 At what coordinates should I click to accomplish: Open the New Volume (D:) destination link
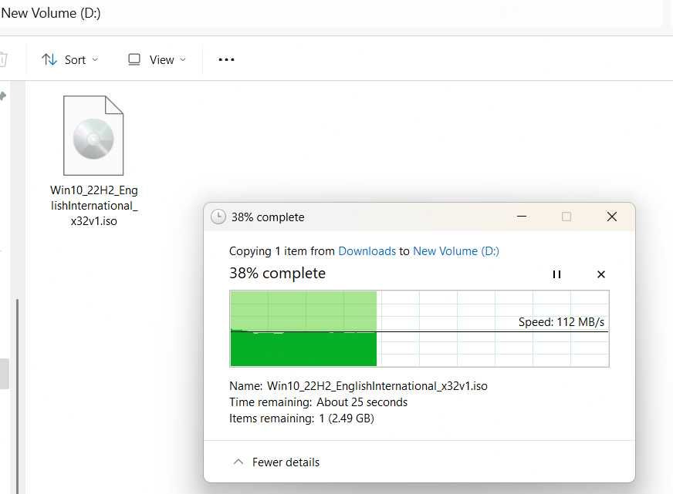coord(456,251)
